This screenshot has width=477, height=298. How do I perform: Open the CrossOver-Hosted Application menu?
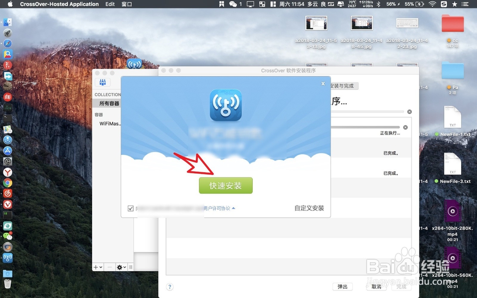(x=59, y=4)
